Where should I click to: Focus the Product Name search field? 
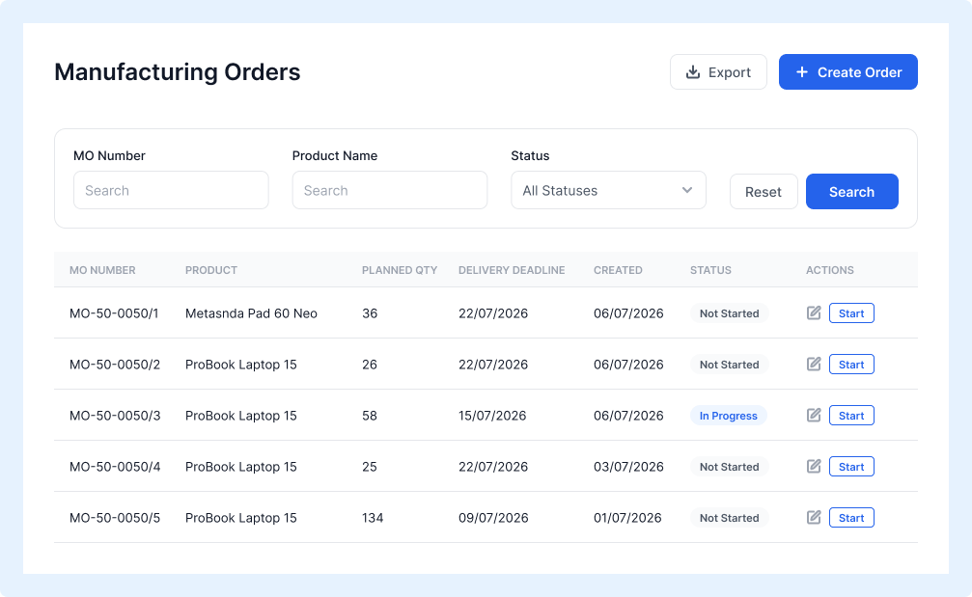[x=390, y=190]
